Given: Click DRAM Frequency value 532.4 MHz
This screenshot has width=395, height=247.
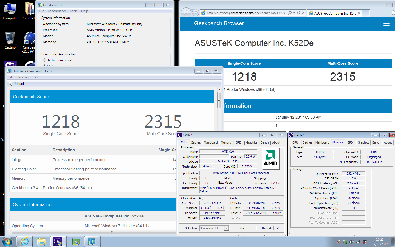Looking at the screenshot, I should pyautogui.click(x=354, y=173).
